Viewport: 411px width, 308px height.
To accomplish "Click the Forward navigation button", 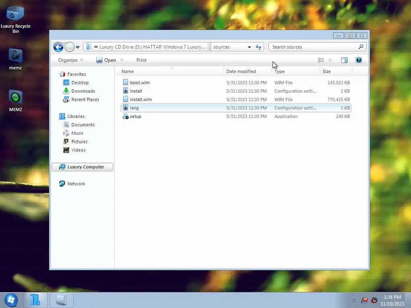I will (69, 47).
